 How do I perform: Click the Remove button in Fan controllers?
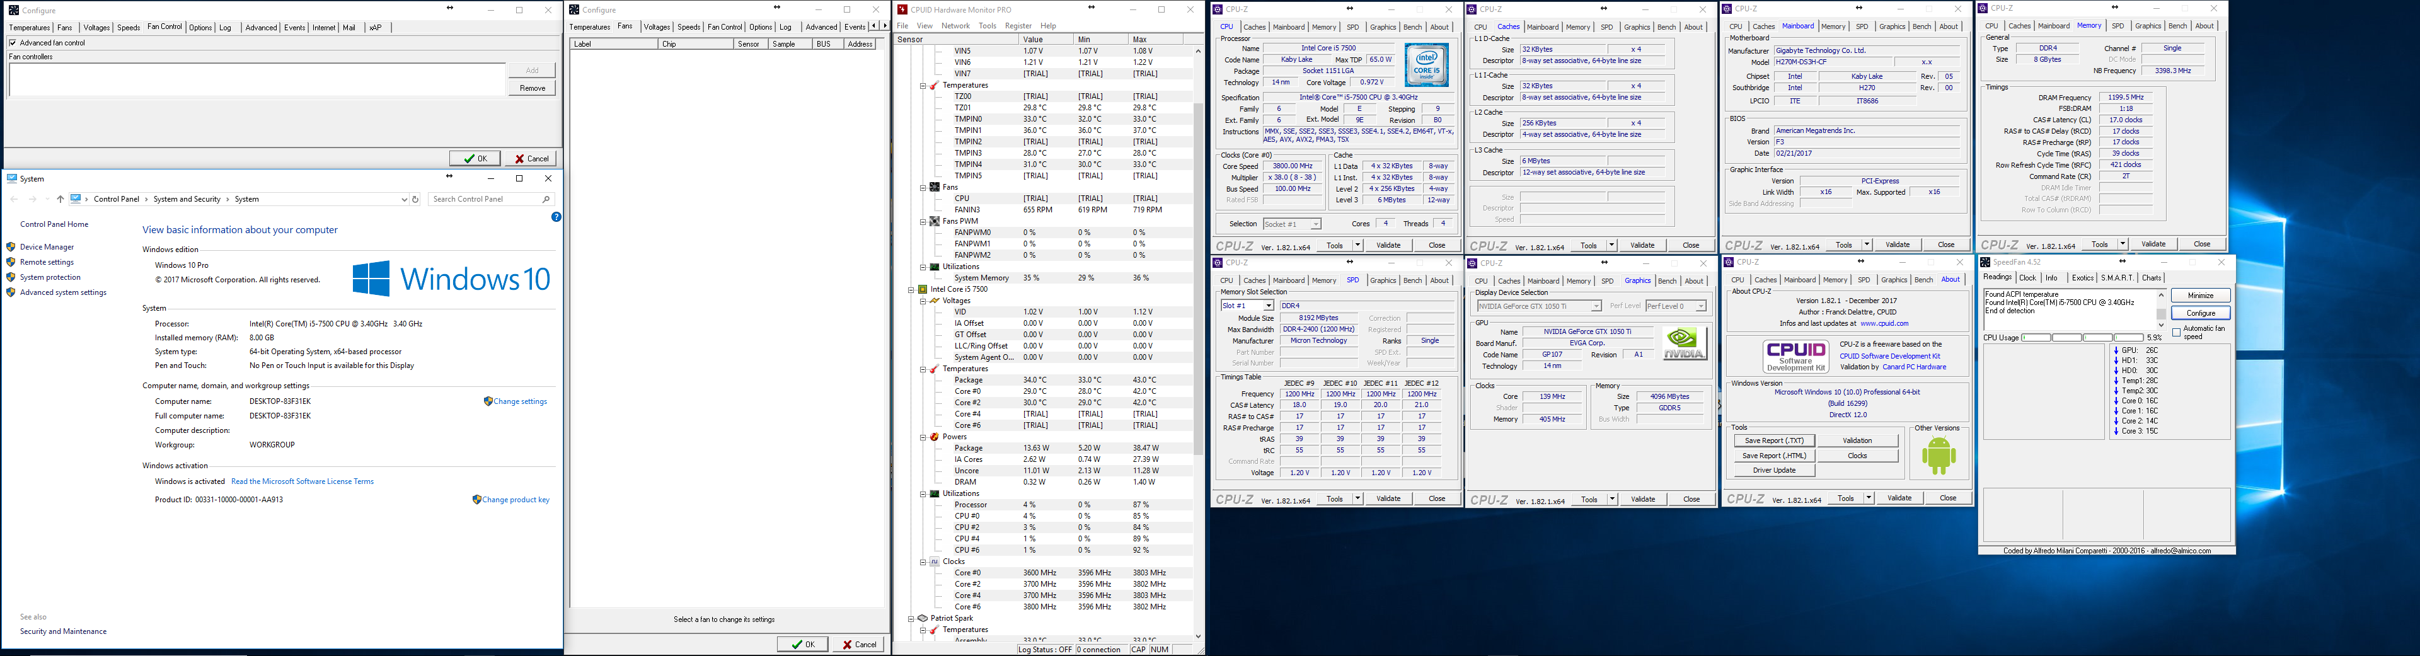[532, 88]
